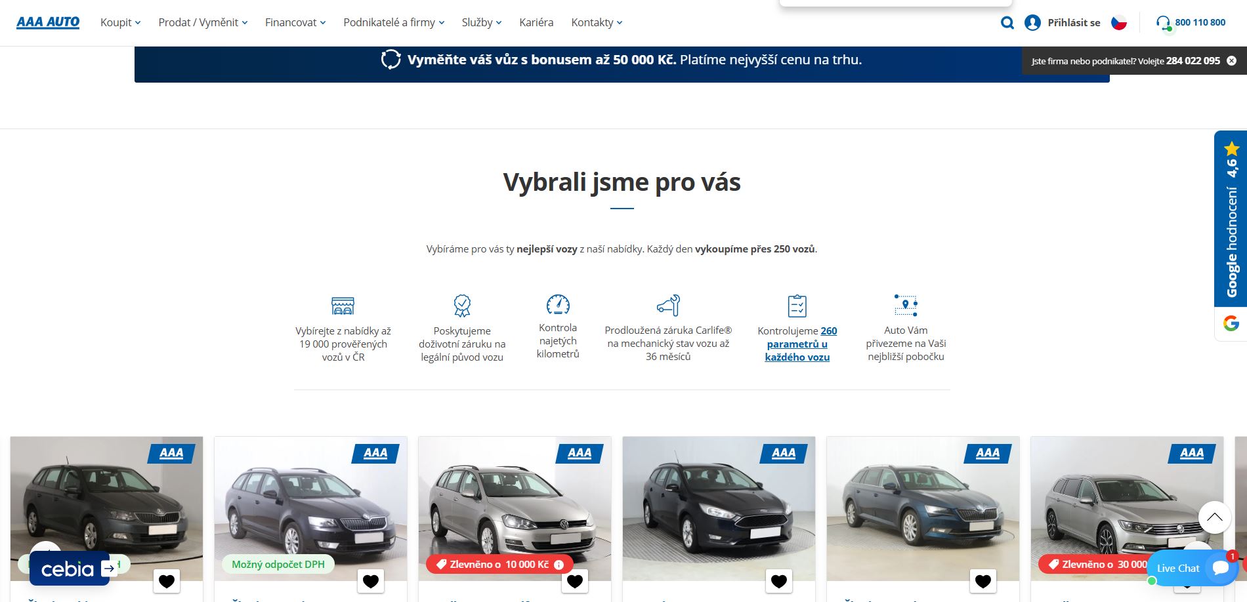Open the search magnifier icon
This screenshot has height=602, width=1247.
coord(1007,23)
